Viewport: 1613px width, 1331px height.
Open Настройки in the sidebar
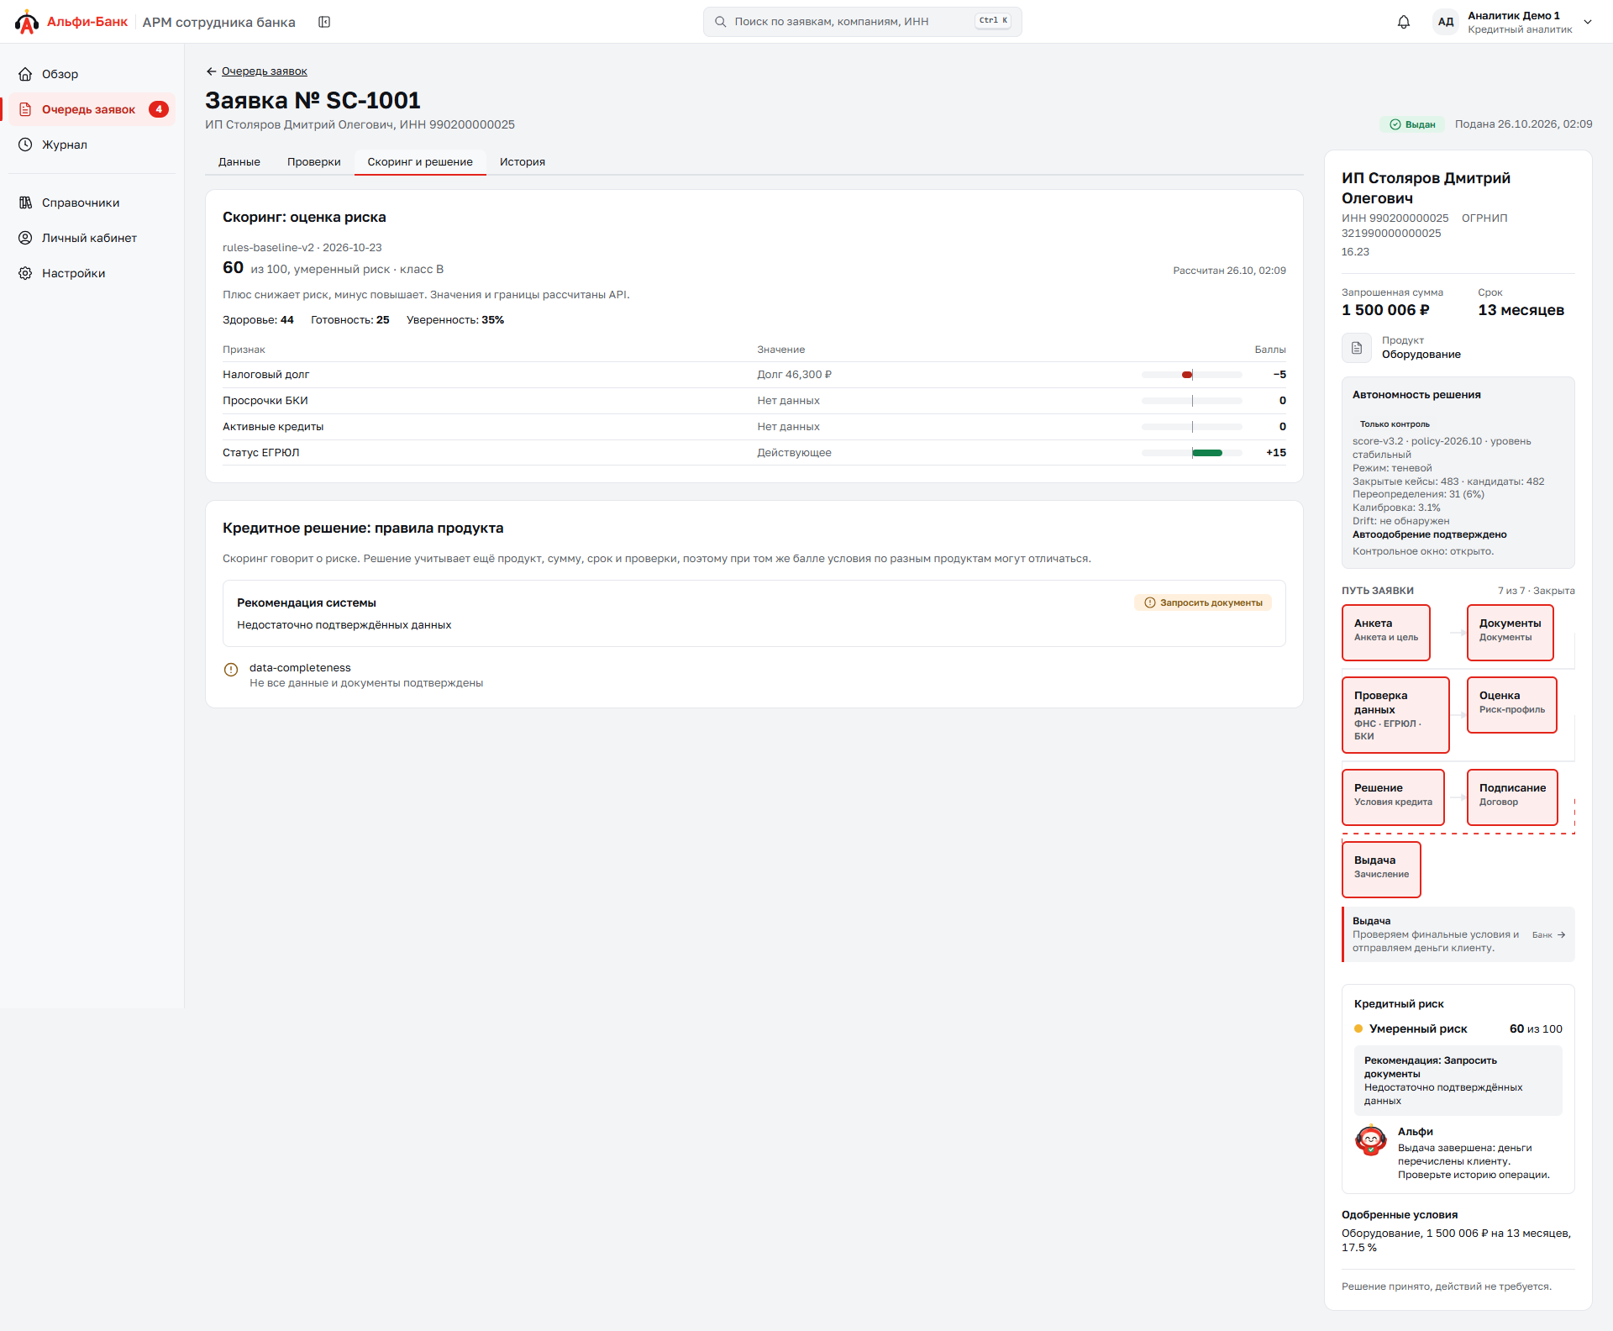[92, 273]
